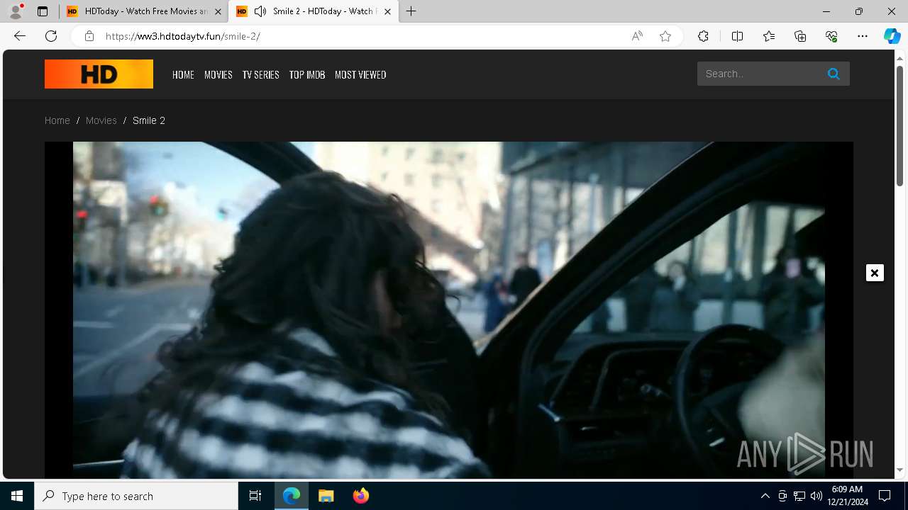Click the scrollbar up arrow
Image resolution: width=908 pixels, height=510 pixels.
tap(899, 58)
